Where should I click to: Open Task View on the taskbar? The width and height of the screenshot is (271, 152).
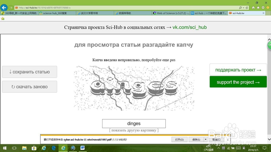point(14,148)
